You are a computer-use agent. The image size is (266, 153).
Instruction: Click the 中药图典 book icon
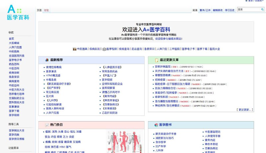74,49
